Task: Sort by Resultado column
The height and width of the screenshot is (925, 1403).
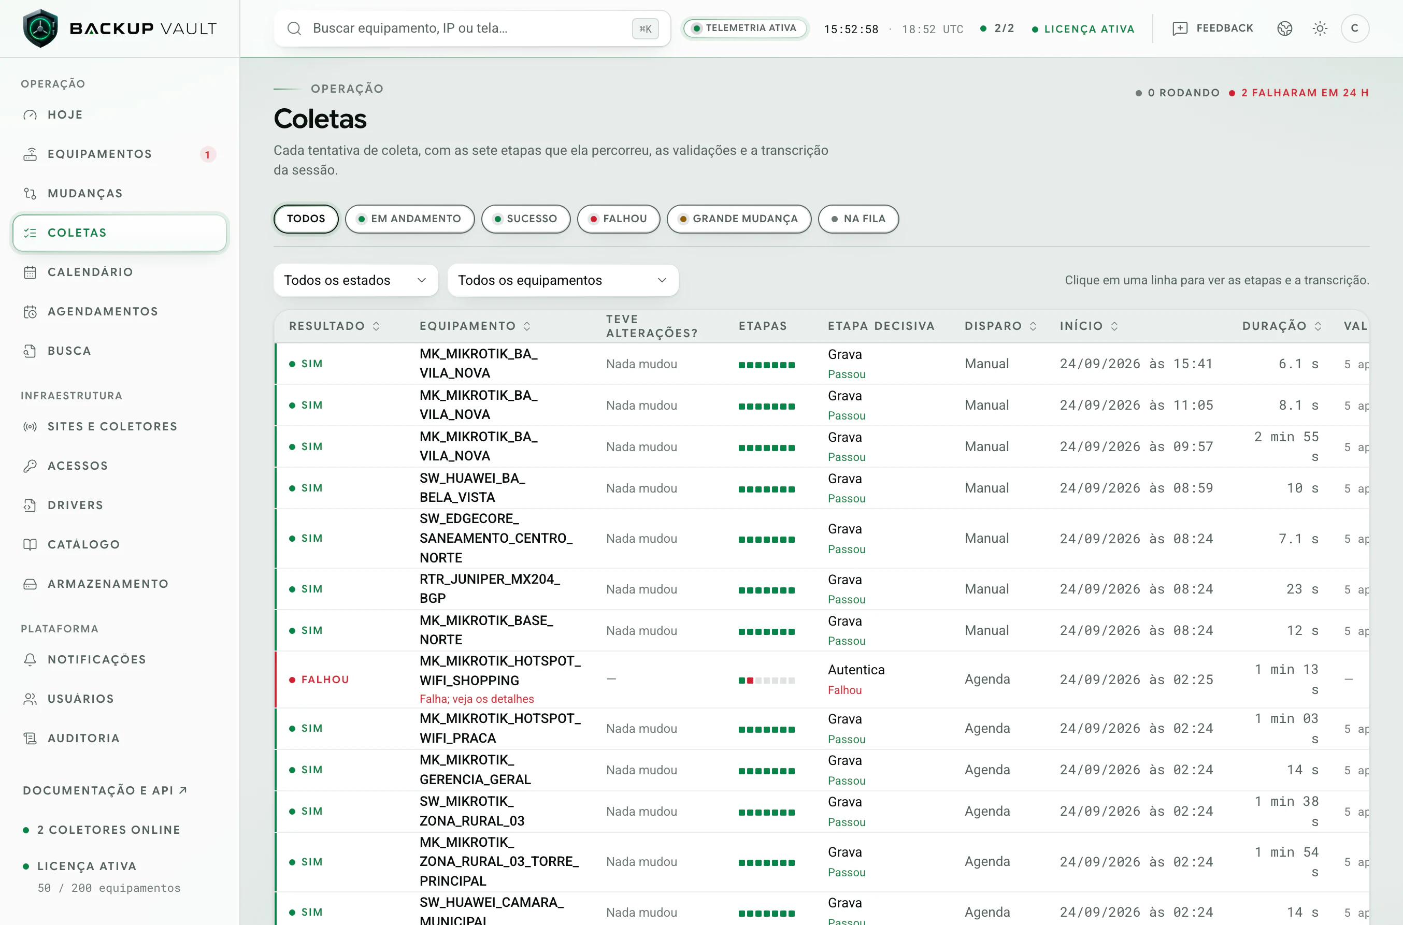Action: [334, 326]
